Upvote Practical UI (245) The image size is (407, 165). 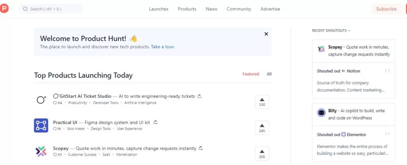pos(262,128)
